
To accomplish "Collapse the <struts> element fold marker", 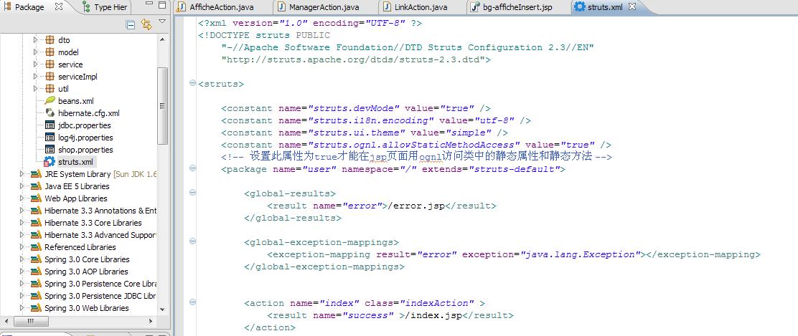I will tap(192, 83).
